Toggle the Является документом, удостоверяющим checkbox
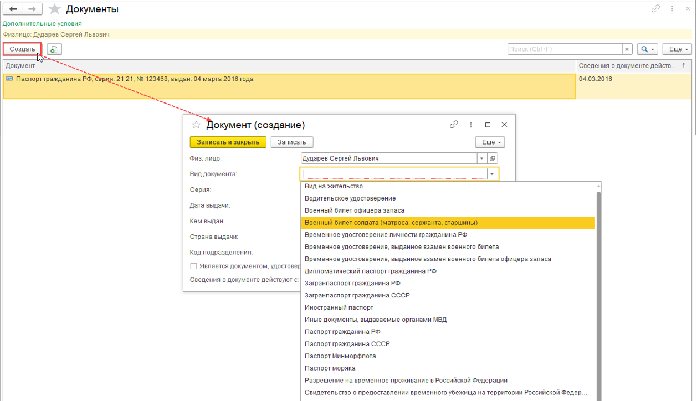The image size is (697, 401). (193, 266)
